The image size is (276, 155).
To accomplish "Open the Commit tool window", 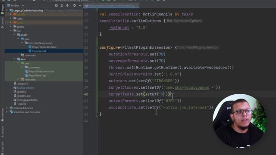I will tap(2, 23).
